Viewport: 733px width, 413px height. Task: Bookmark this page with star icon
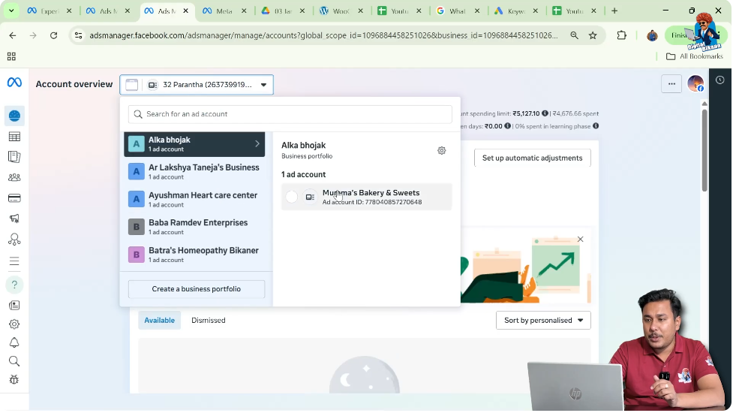pos(593,35)
